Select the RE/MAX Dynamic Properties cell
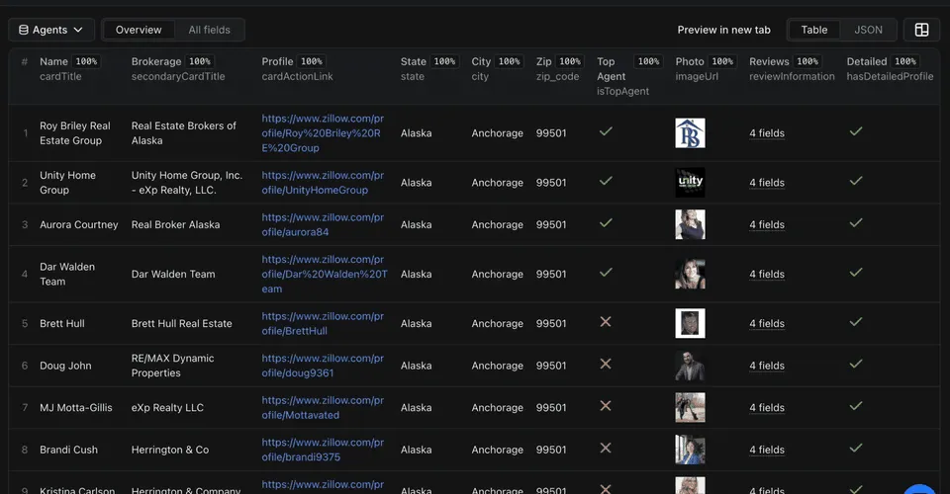This screenshot has width=950, height=494. point(172,366)
